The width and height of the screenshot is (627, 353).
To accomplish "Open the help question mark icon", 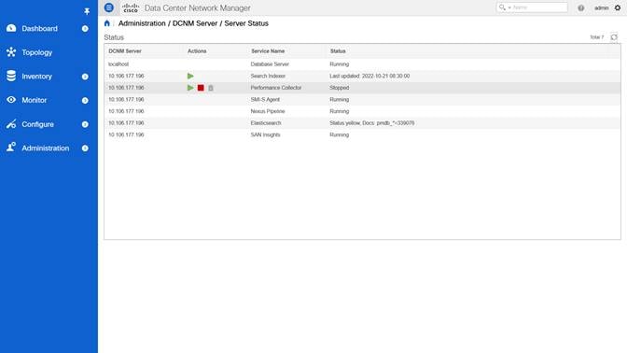I will pyautogui.click(x=580, y=7).
